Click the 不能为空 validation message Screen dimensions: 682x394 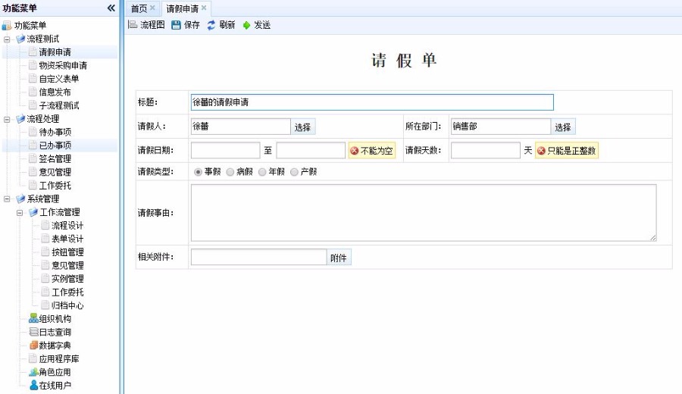(x=372, y=151)
